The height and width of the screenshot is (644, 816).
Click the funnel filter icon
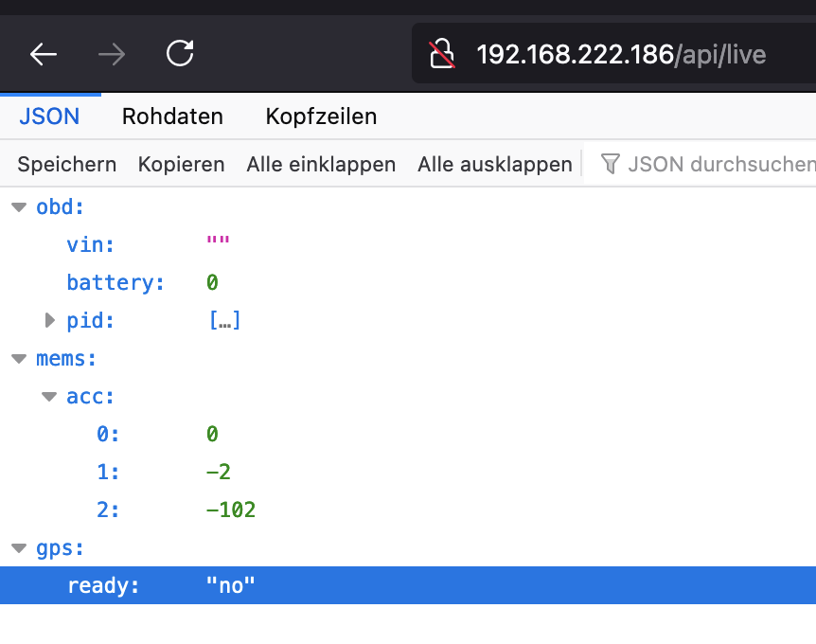[611, 164]
